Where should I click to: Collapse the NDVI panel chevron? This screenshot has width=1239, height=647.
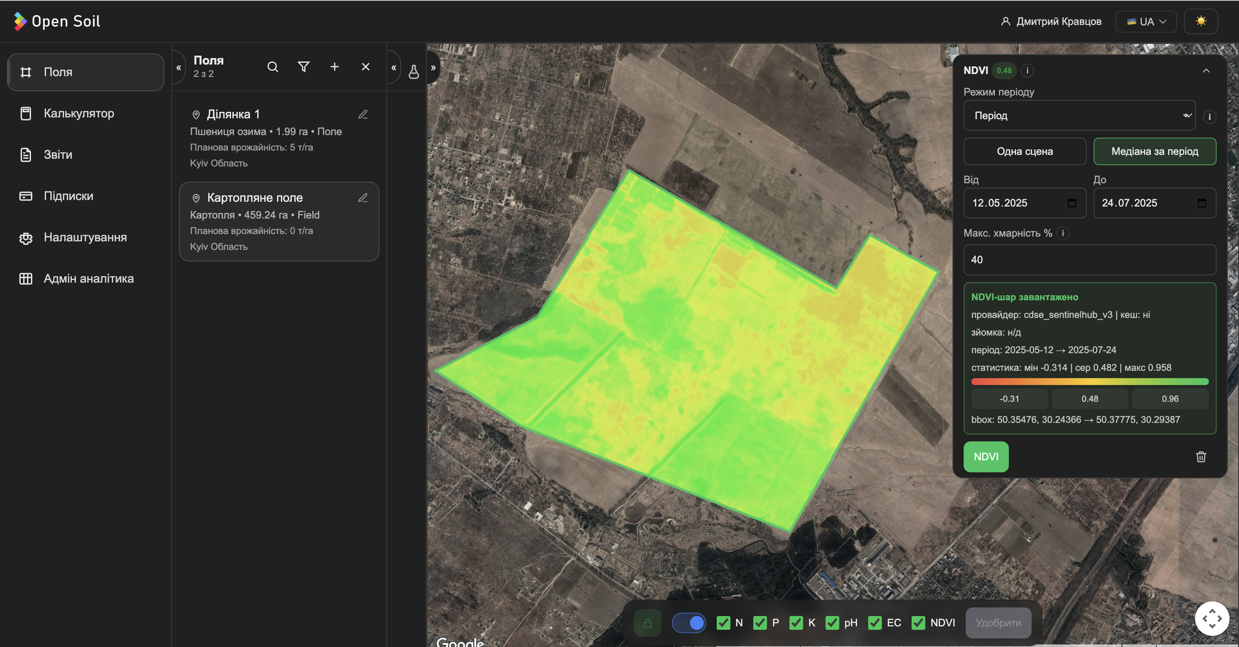point(1206,71)
